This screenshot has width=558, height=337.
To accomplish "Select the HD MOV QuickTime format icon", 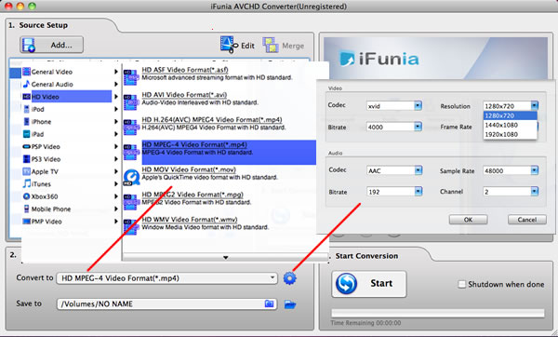I will [131, 178].
